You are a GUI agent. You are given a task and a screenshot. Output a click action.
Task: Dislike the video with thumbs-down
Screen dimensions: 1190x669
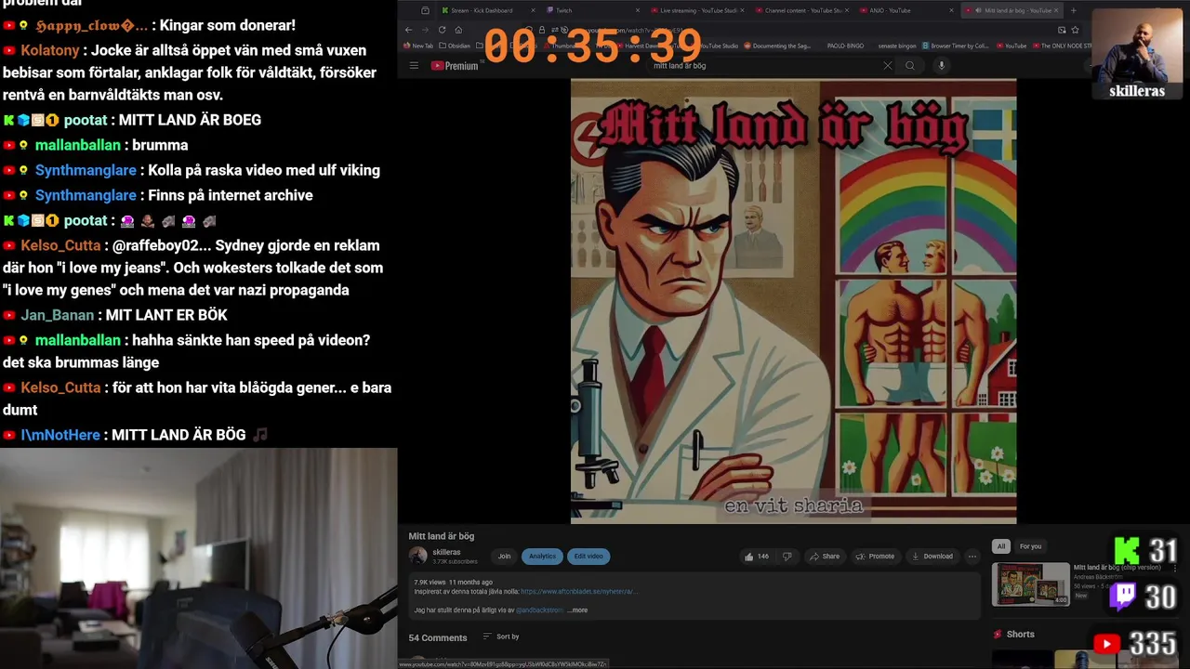pyautogui.click(x=787, y=557)
